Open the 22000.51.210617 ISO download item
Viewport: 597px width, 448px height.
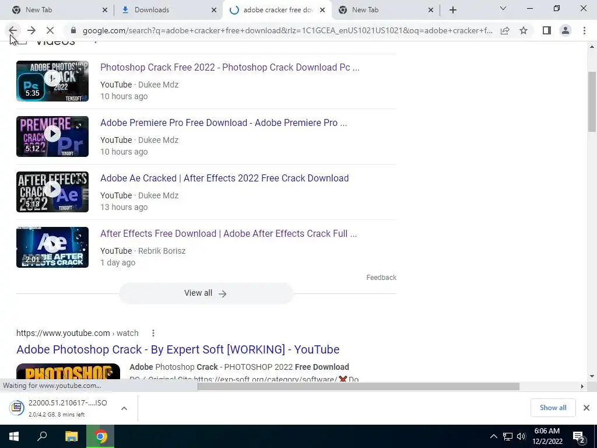(68, 408)
